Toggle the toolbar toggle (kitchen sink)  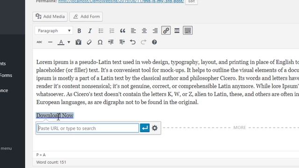(x=188, y=31)
